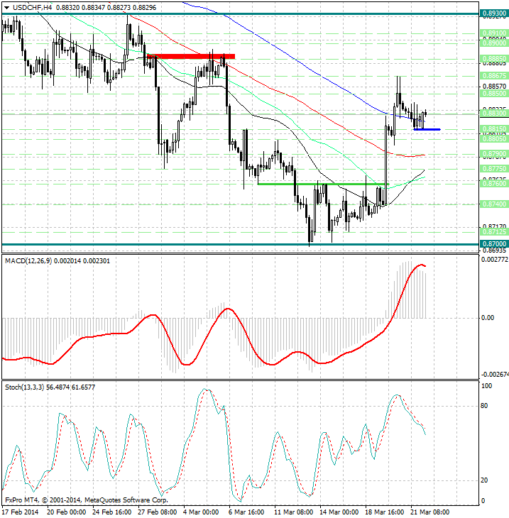The width and height of the screenshot is (509, 518).
Task: Click the 0.87400 price level label
Action: tap(494, 204)
